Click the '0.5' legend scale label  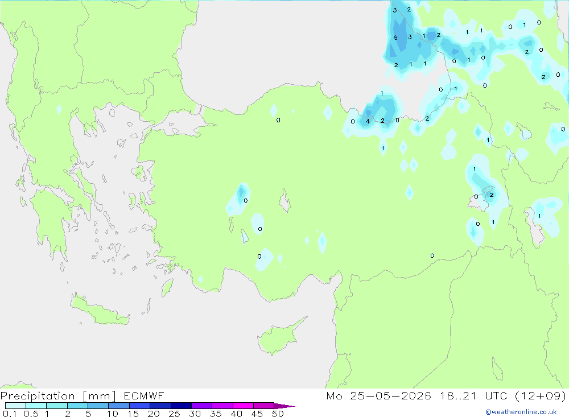(x=31, y=414)
